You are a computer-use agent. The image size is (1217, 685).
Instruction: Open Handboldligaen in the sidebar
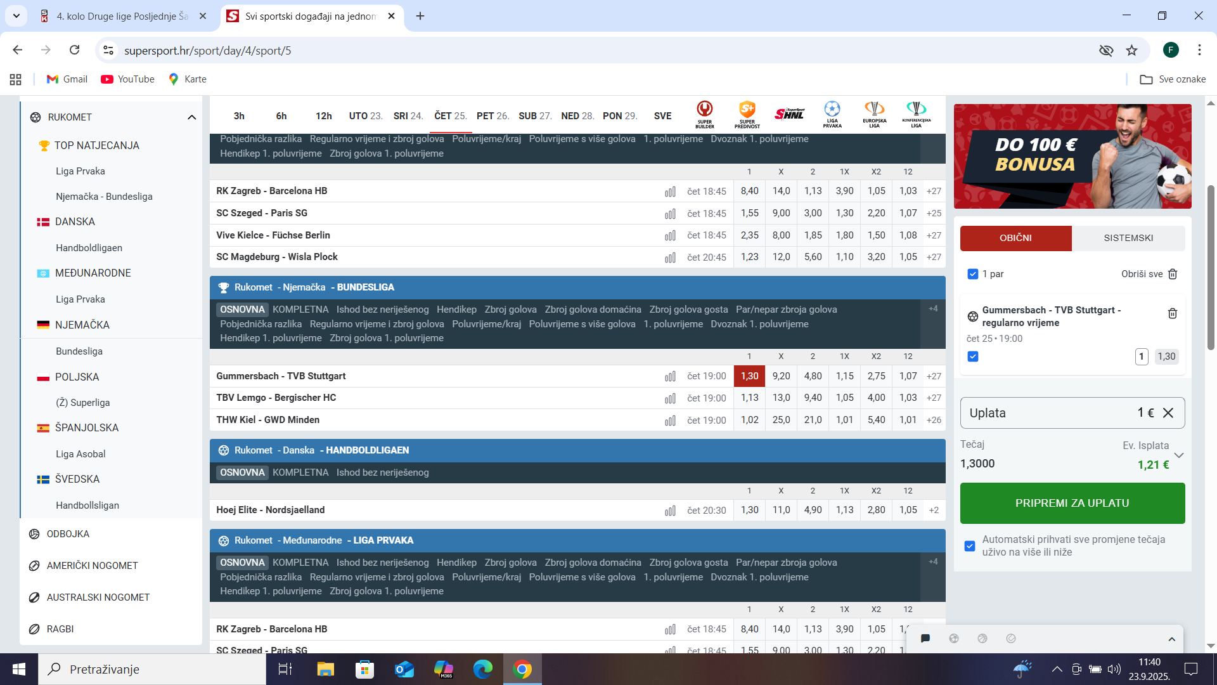89,248
